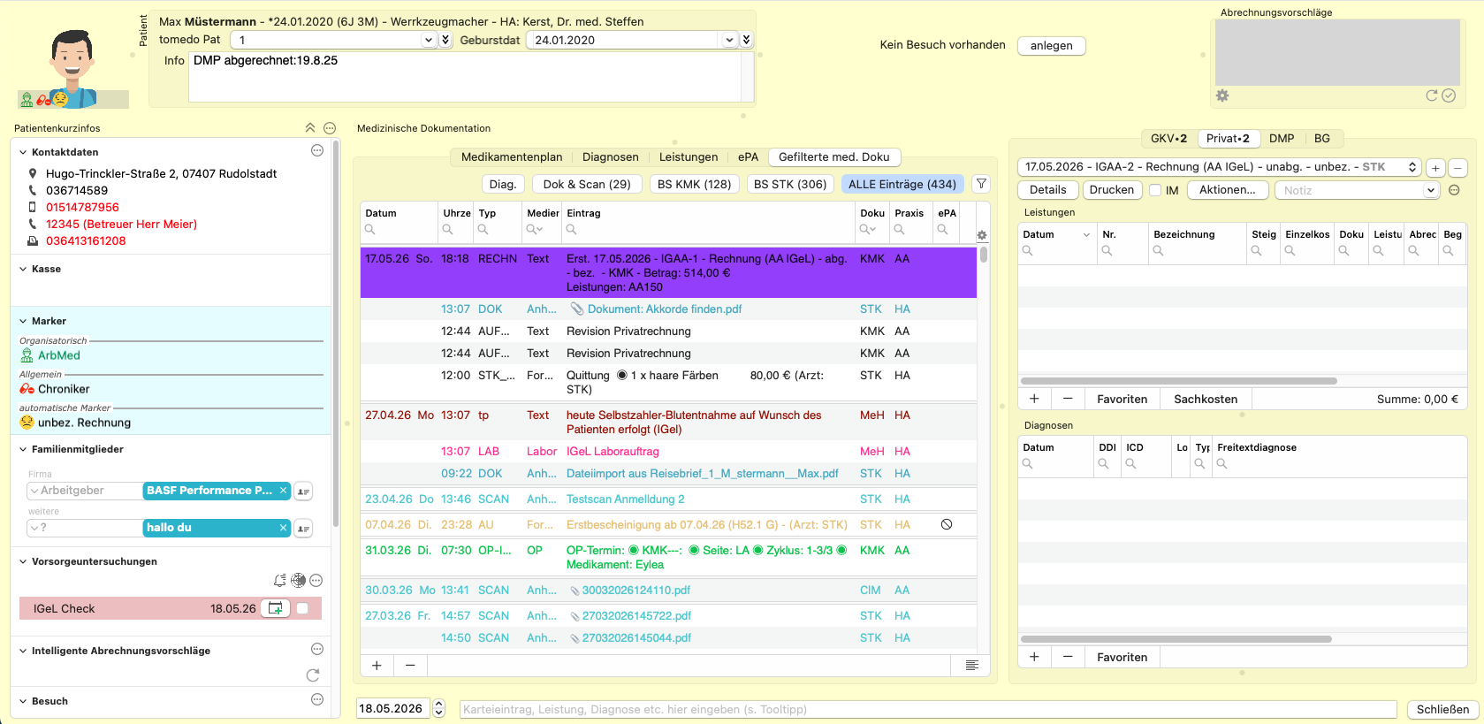Click the list view icon below documentation table
Screen dimensions: 1484x724
(972, 666)
